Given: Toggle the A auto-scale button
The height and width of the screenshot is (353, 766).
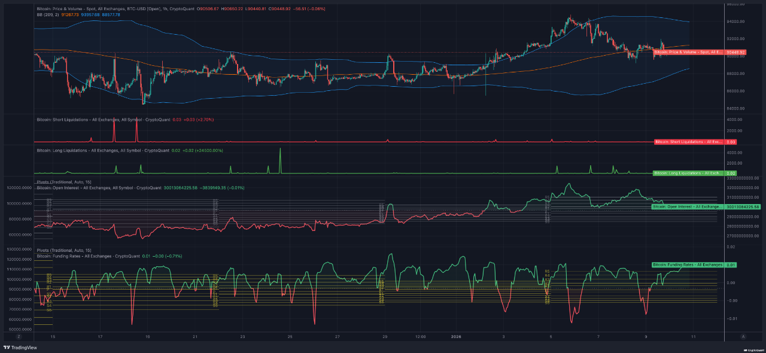Looking at the screenshot, I should [x=743, y=337].
